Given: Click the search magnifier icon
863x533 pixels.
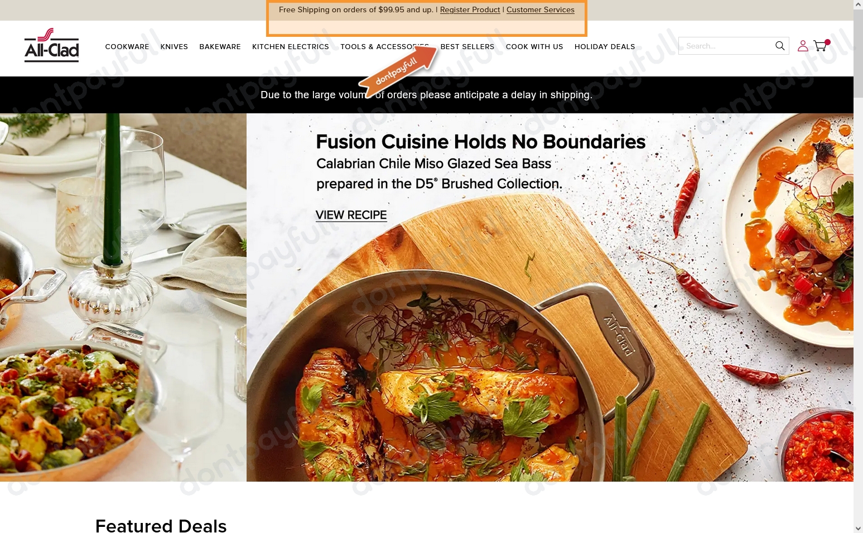Looking at the screenshot, I should (x=780, y=46).
